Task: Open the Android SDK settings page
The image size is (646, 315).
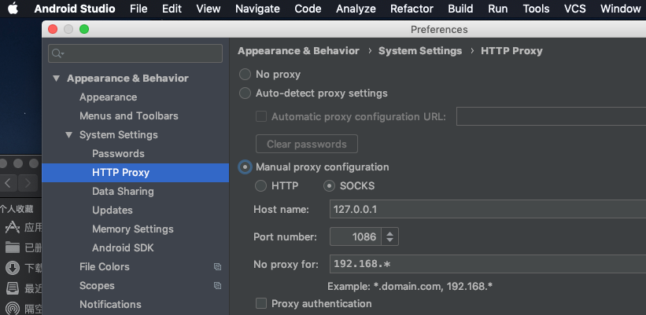Action: click(x=123, y=248)
